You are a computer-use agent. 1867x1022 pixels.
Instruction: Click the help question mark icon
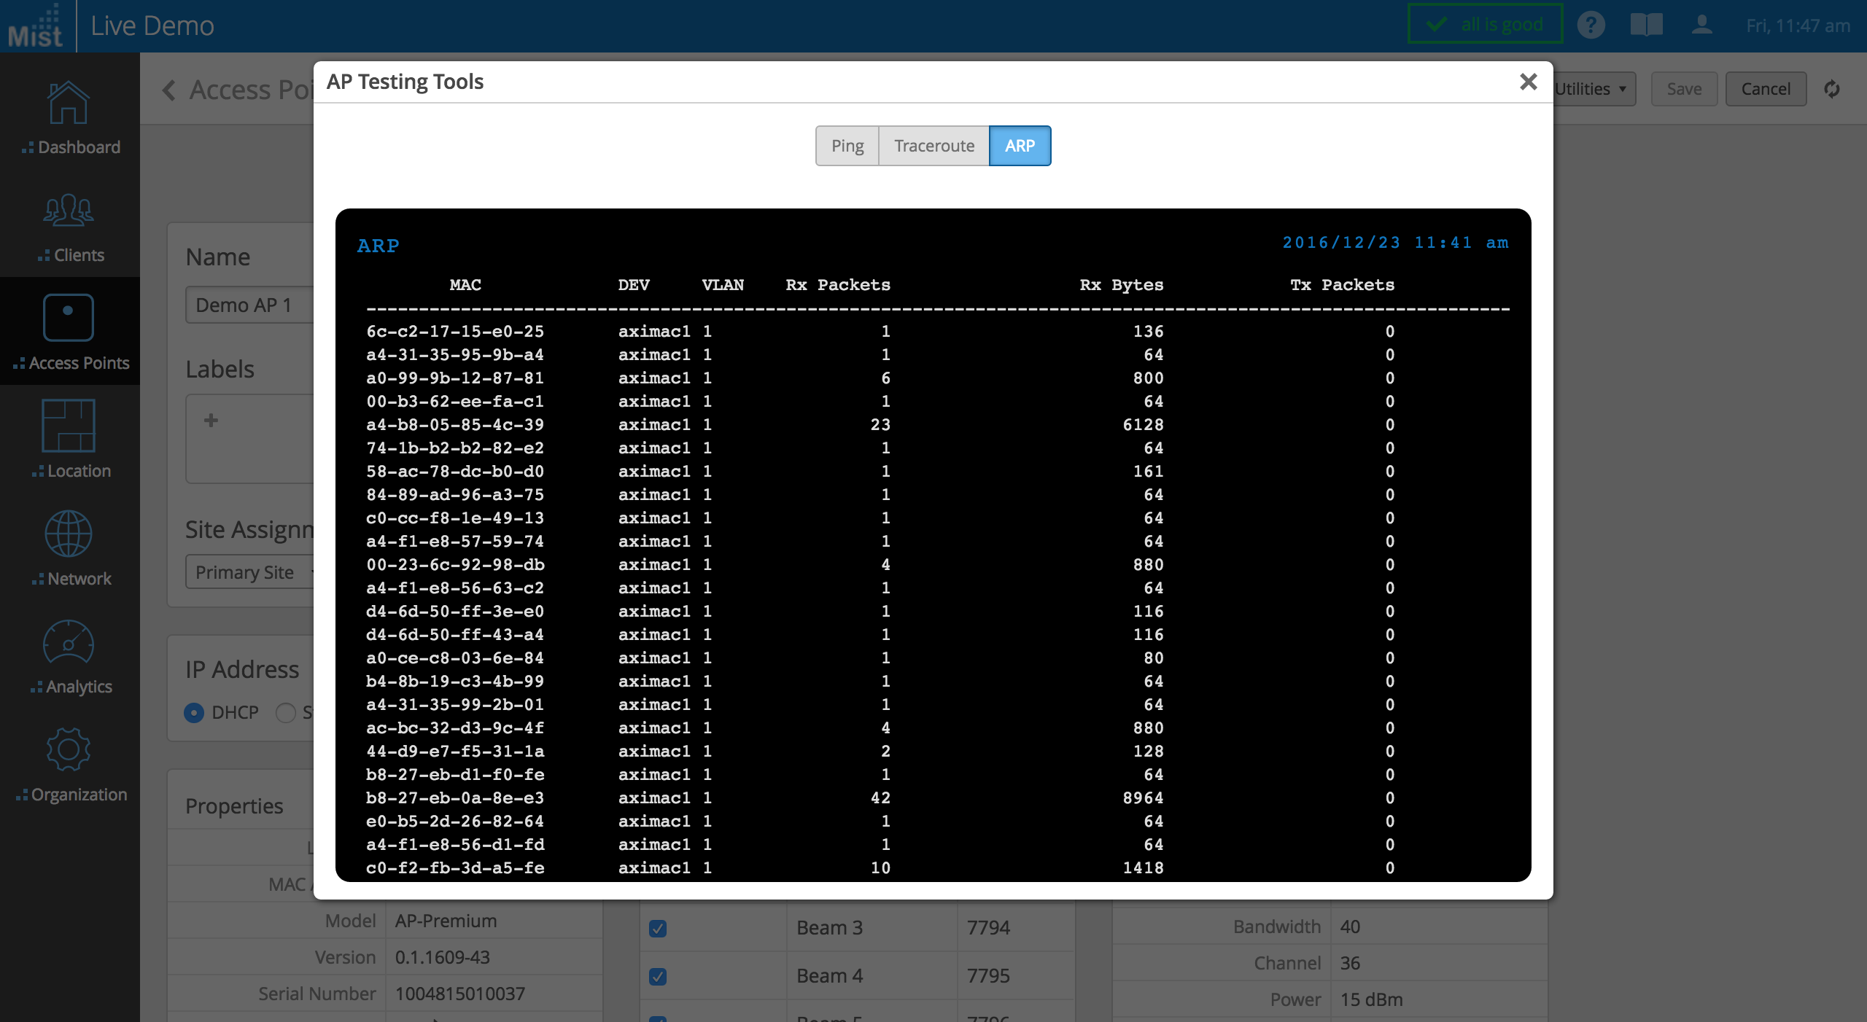tap(1591, 26)
